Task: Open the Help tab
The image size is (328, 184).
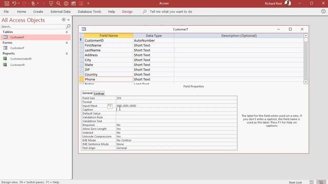Action: point(112,12)
